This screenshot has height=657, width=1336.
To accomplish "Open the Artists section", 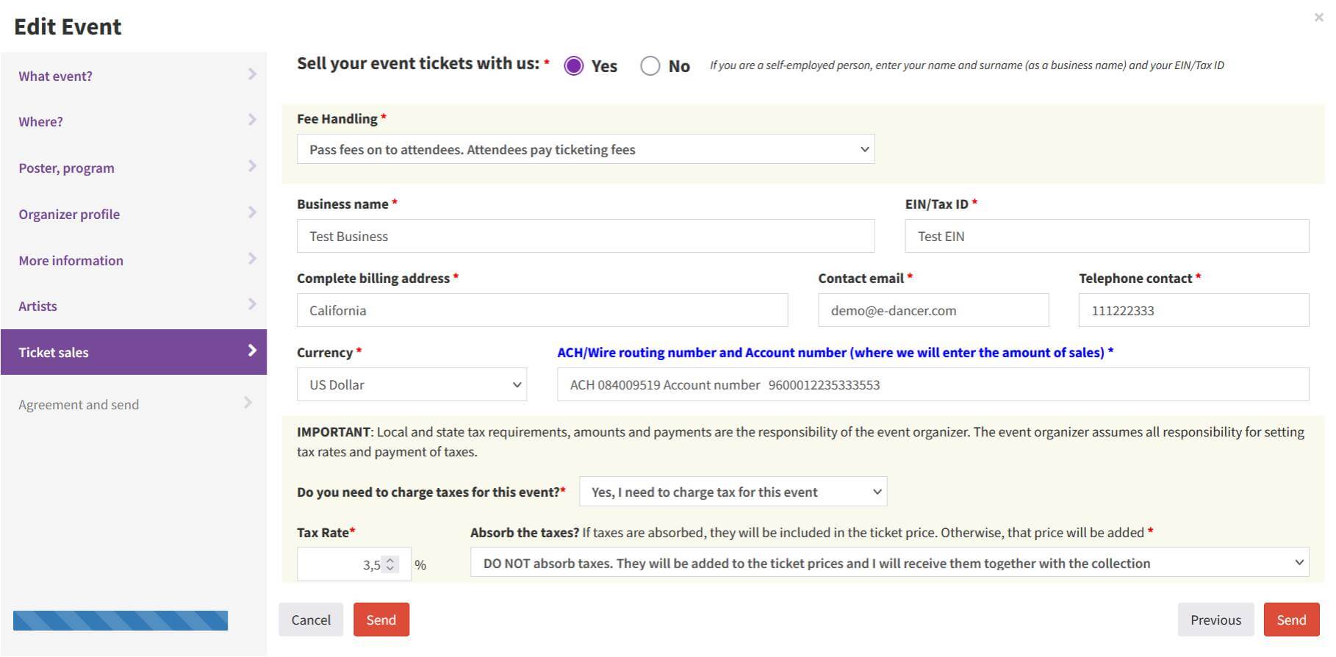I will [x=134, y=306].
